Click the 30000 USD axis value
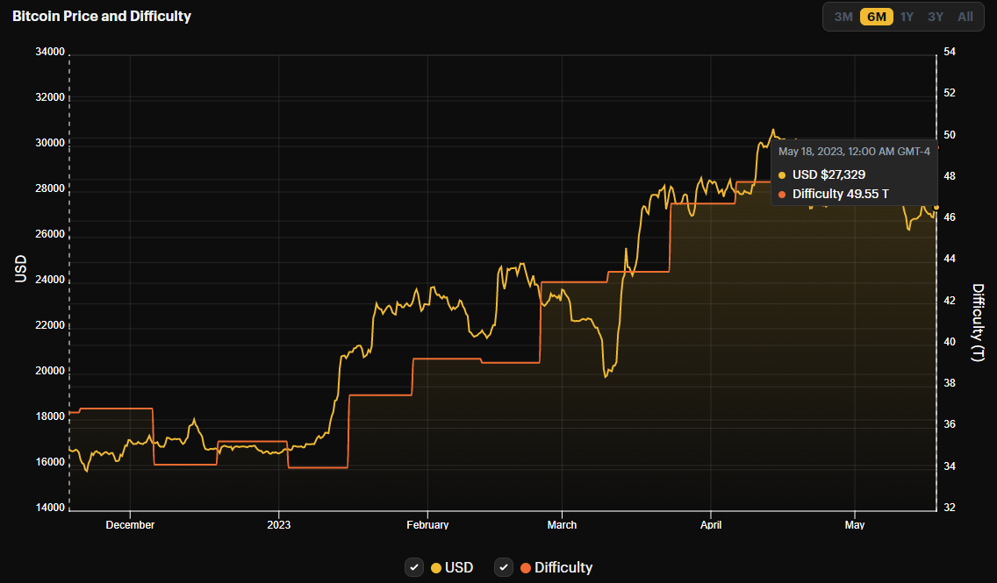997x583 pixels. coord(50,143)
